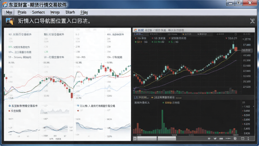The height and width of the screenshot is (146, 259).
Task: Click the 22.500 price axis label
Action: (247, 87)
